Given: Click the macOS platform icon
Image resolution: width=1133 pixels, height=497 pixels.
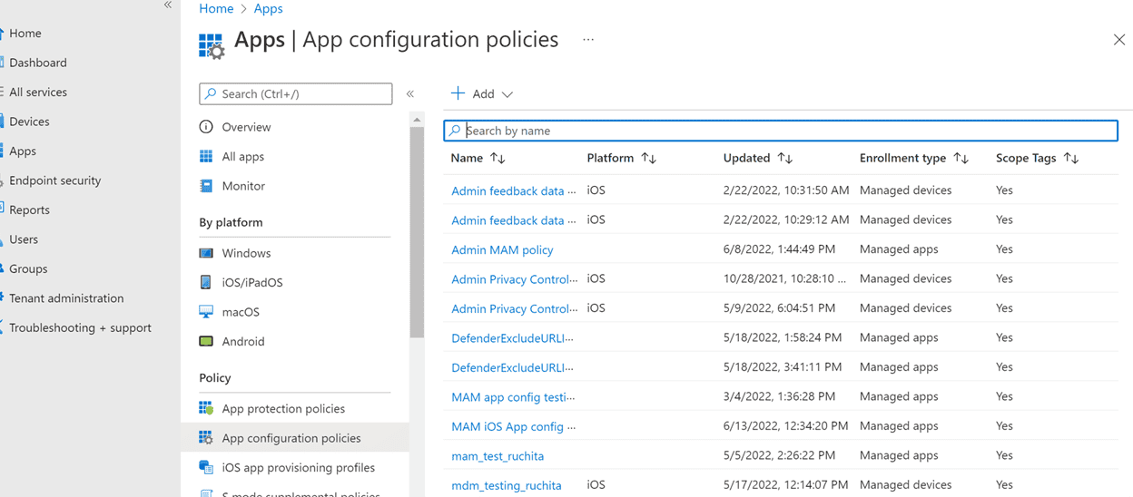Looking at the screenshot, I should (x=206, y=312).
